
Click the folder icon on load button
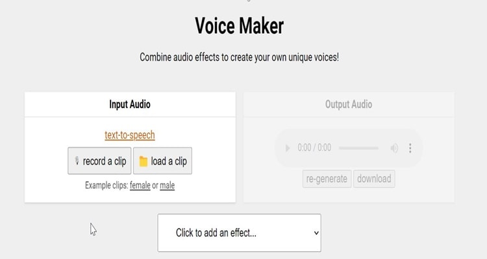(x=144, y=161)
